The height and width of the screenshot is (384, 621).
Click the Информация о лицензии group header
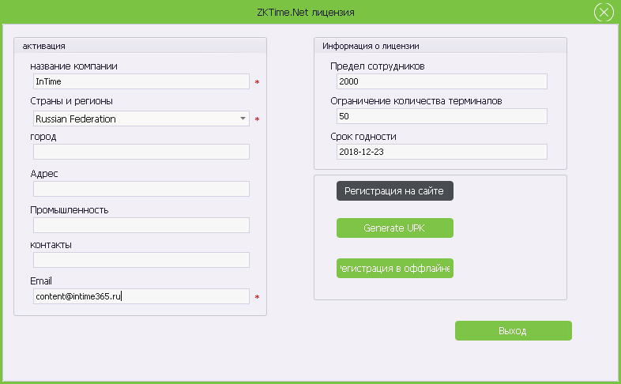371,46
